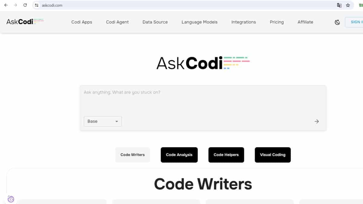Open Codi Apps menu
The width and height of the screenshot is (363, 204).
[82, 22]
